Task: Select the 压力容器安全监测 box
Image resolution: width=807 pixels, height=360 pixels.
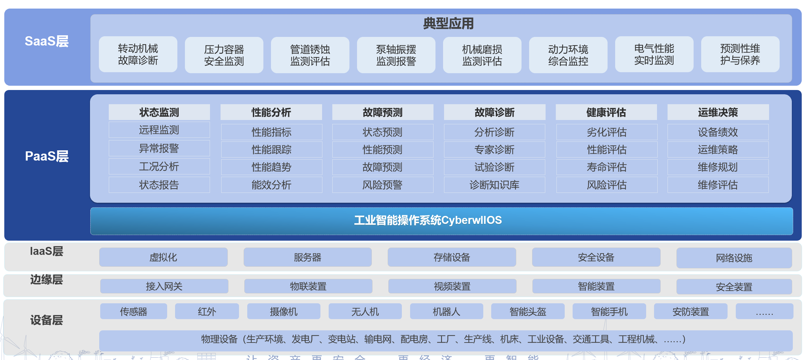Action: (224, 55)
